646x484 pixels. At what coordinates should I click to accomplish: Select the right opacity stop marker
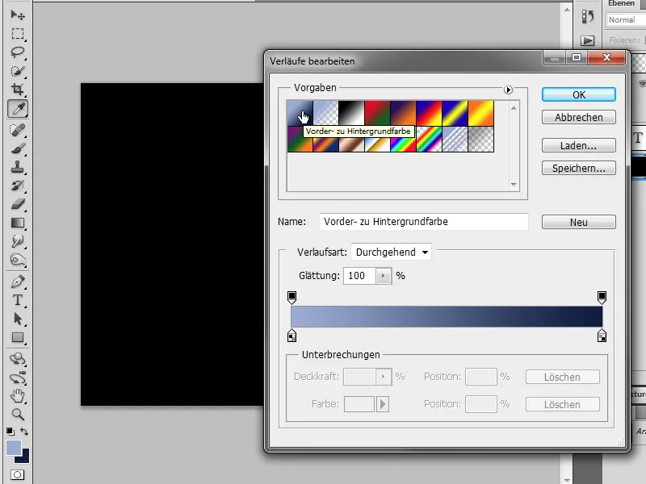pos(602,297)
